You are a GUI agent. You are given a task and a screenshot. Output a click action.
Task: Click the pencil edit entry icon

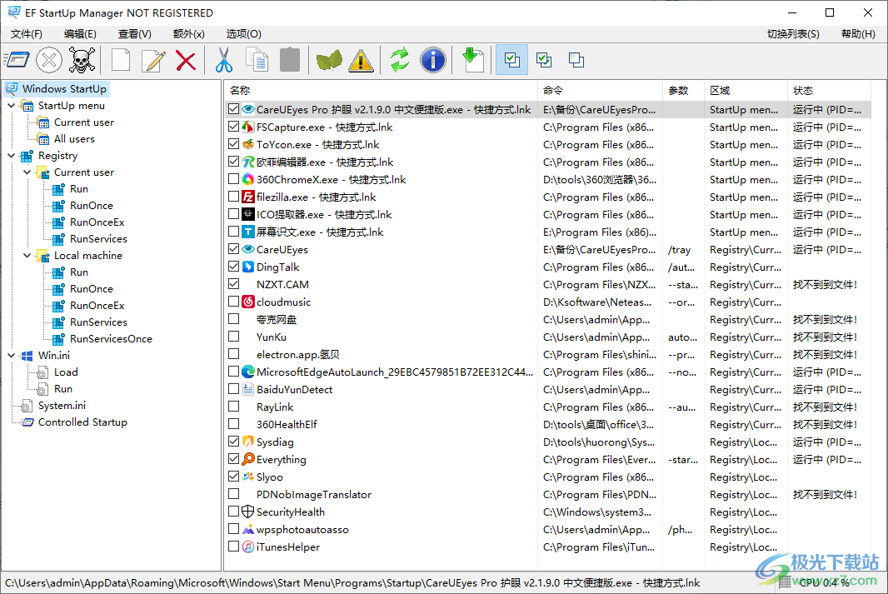153,60
